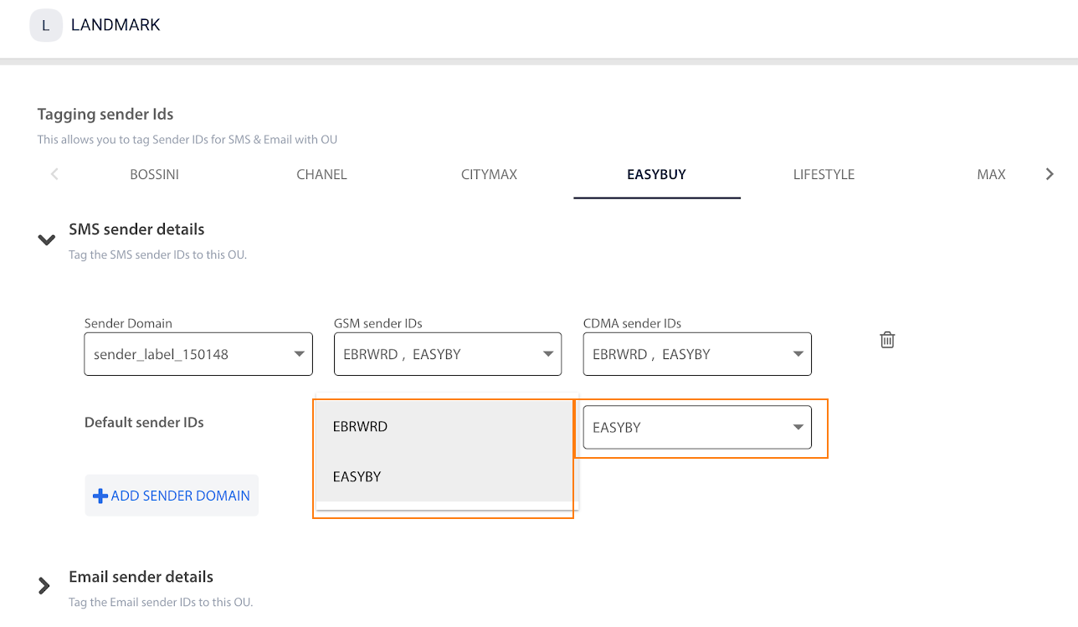Click the Email sender details heading

(x=141, y=577)
